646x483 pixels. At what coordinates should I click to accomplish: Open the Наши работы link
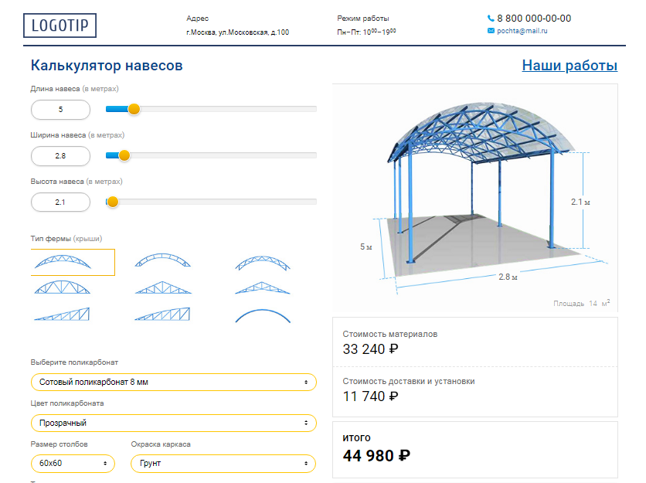point(569,66)
